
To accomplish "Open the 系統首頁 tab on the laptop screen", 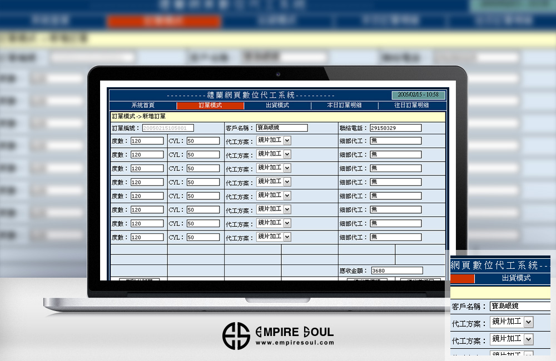I will [x=143, y=106].
